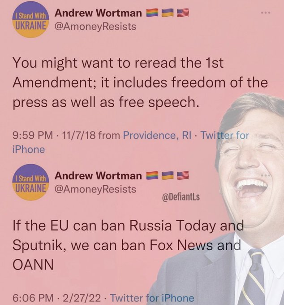Viewport: 284px width, 305px height.
Task: Click the US flag emoji in first tweet name
Action: tap(183, 13)
